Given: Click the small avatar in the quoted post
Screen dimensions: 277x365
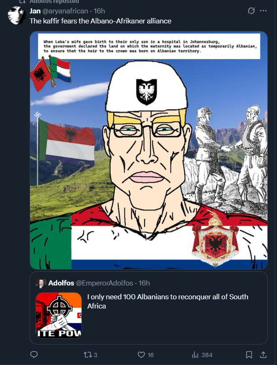Looking at the screenshot, I should [41, 283].
